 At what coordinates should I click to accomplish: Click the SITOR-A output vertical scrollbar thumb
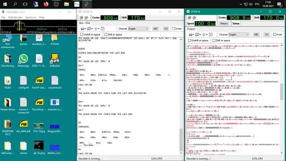pos(181,140)
